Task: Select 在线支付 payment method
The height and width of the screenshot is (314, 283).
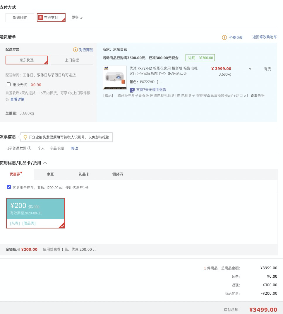Action: (51, 18)
